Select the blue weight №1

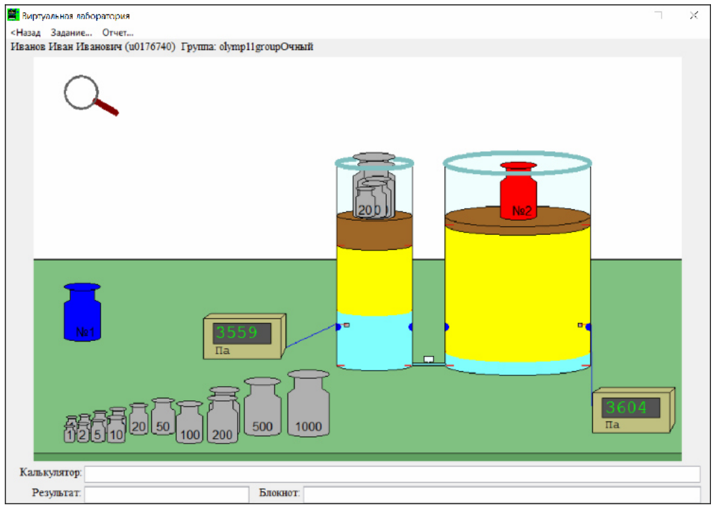point(82,312)
